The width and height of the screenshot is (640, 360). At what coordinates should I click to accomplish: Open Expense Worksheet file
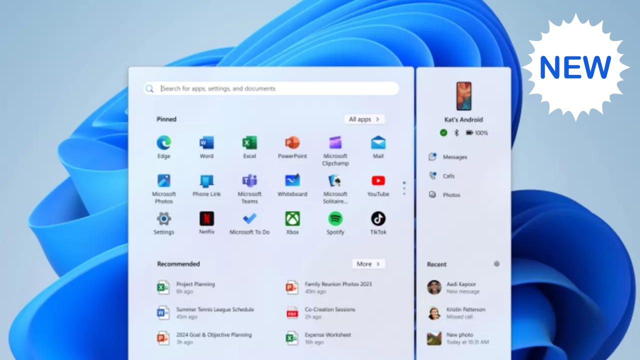318,338
